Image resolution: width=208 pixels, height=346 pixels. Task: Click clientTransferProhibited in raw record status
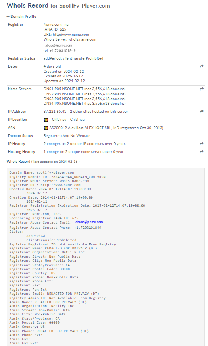pyautogui.click(x=51, y=240)
